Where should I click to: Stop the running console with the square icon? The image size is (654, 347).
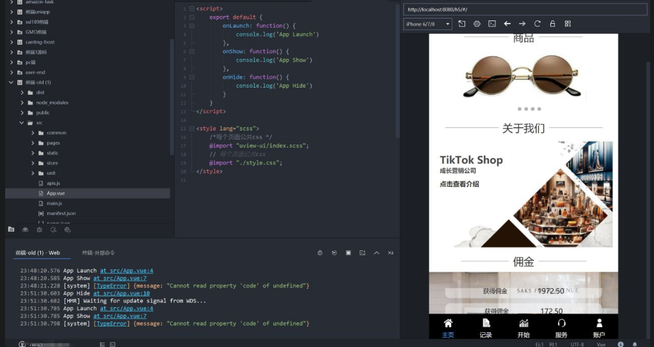tap(348, 253)
